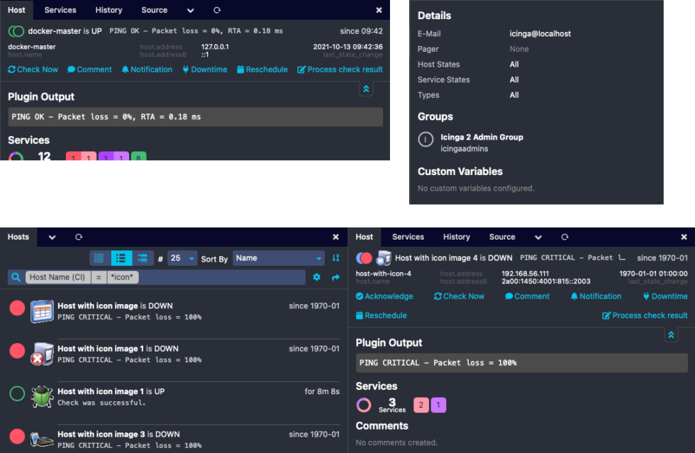Collapse the Plugin Output section

[x=671, y=334]
